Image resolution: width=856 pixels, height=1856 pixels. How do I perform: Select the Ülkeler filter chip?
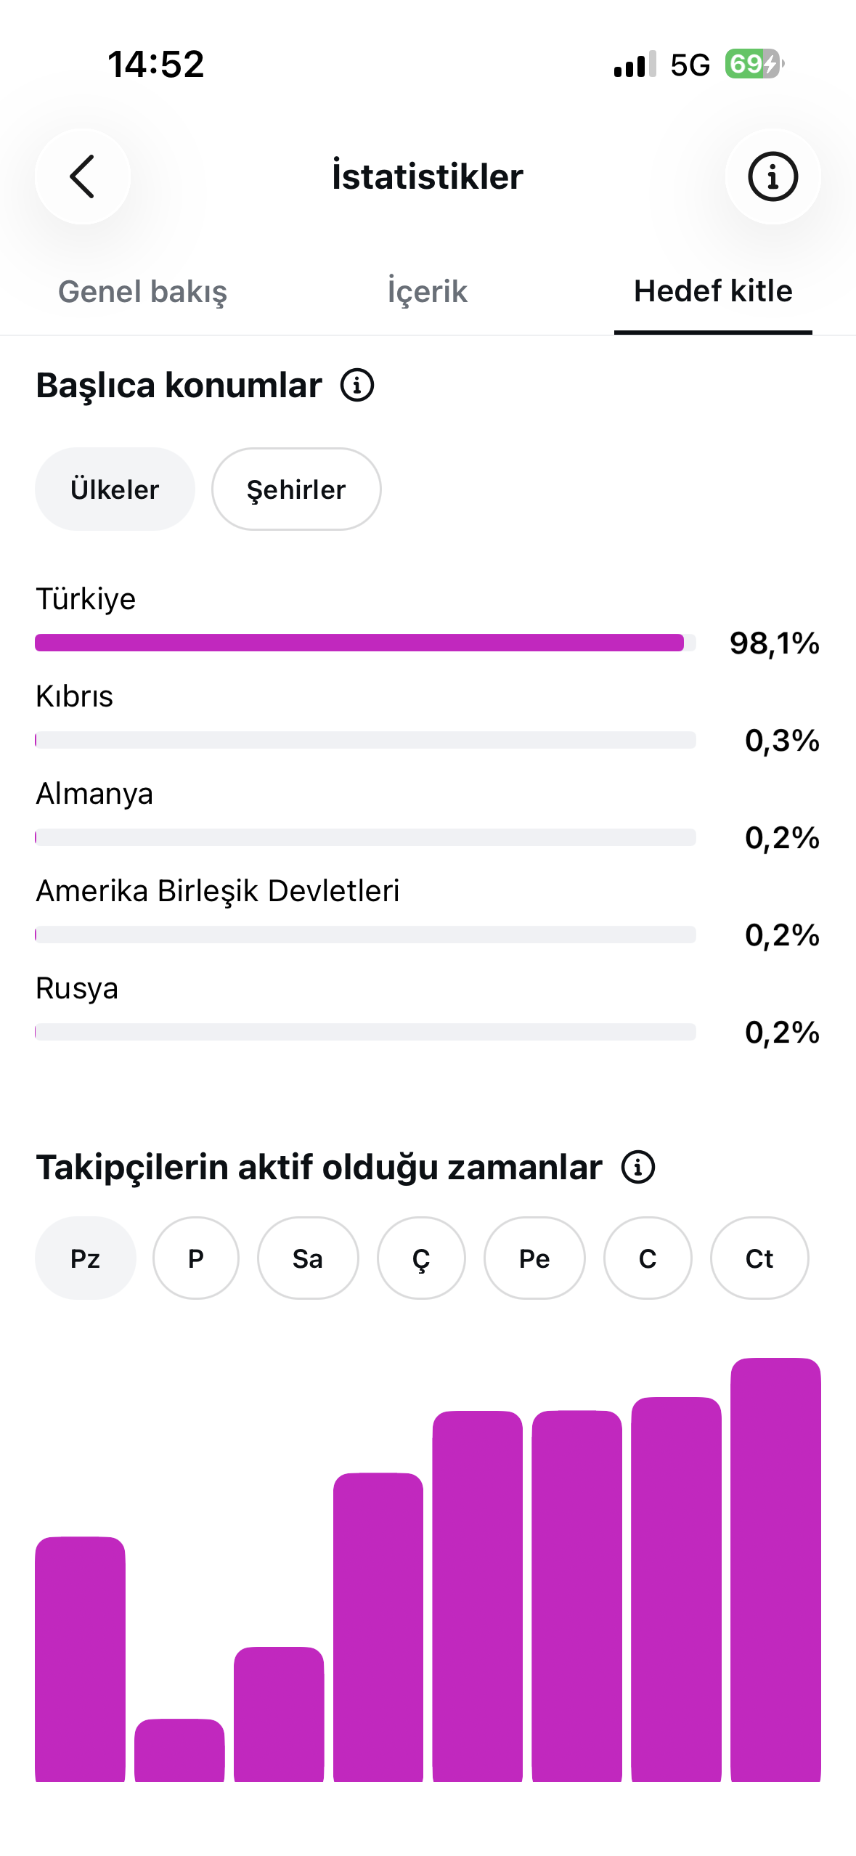[x=115, y=489]
